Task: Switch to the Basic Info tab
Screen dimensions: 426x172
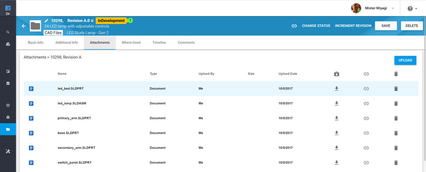Action: click(35, 43)
